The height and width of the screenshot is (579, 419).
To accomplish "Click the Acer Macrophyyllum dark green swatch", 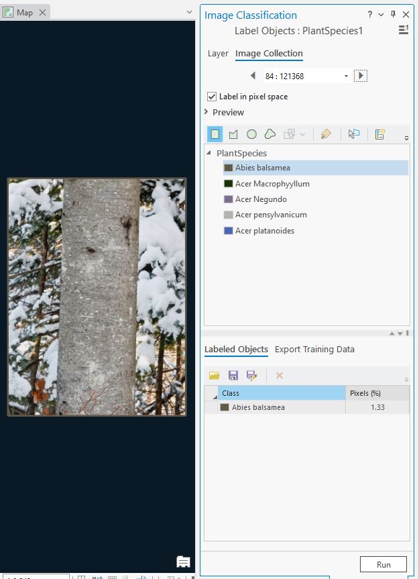I will click(229, 184).
